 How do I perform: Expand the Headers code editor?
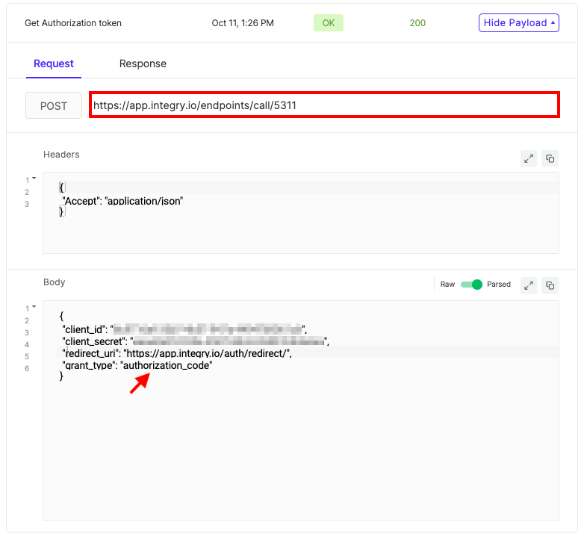[528, 159]
